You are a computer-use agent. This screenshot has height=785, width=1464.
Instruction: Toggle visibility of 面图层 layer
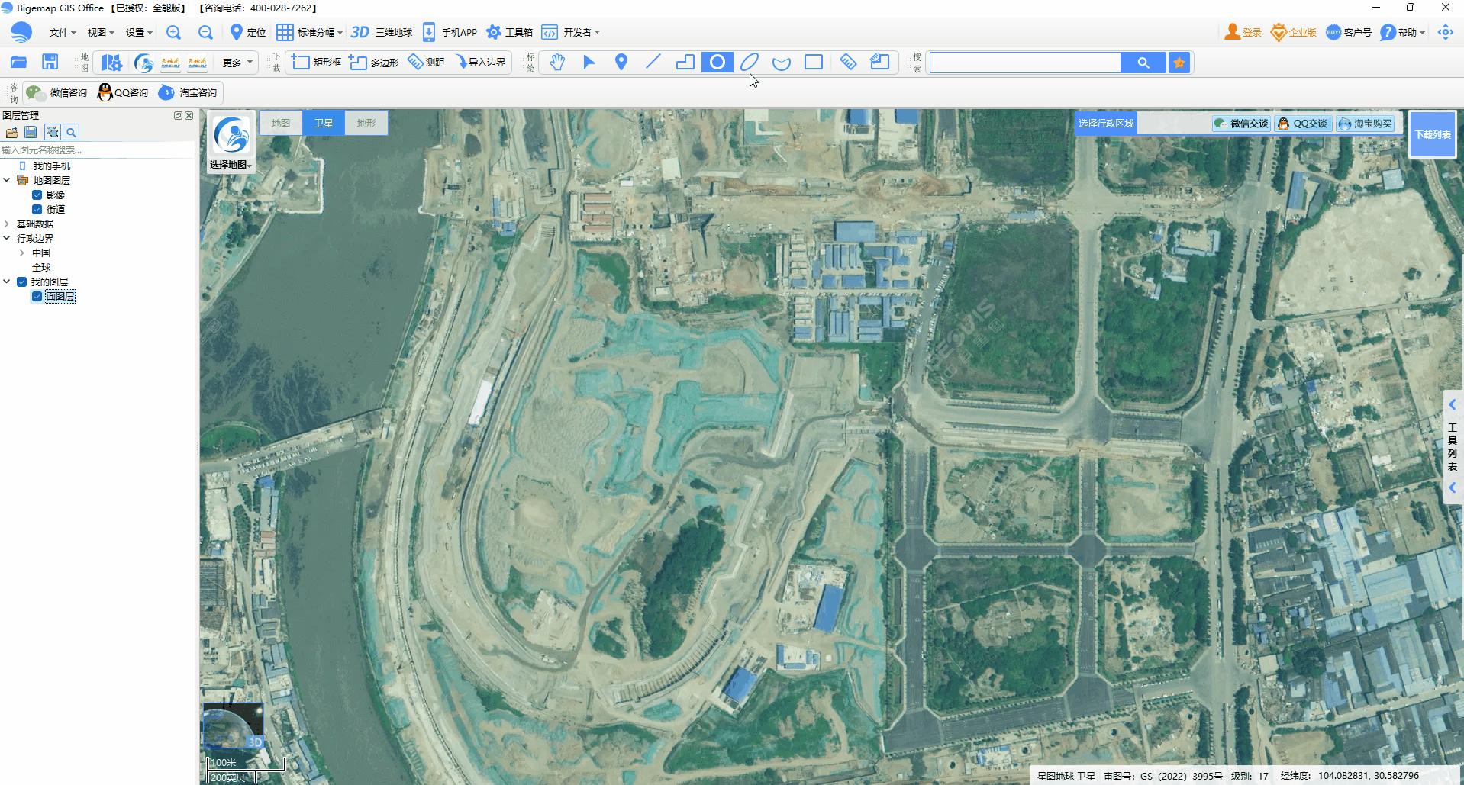tap(37, 296)
